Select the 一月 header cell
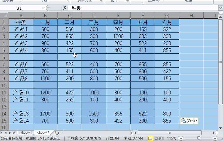Screen dimensions: 223x141 45,22
